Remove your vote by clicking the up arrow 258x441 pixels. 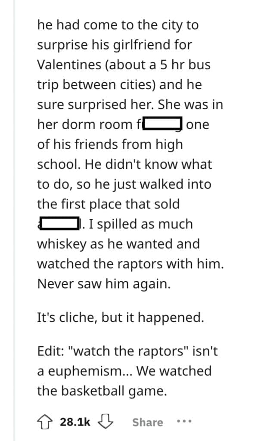[x=46, y=422]
